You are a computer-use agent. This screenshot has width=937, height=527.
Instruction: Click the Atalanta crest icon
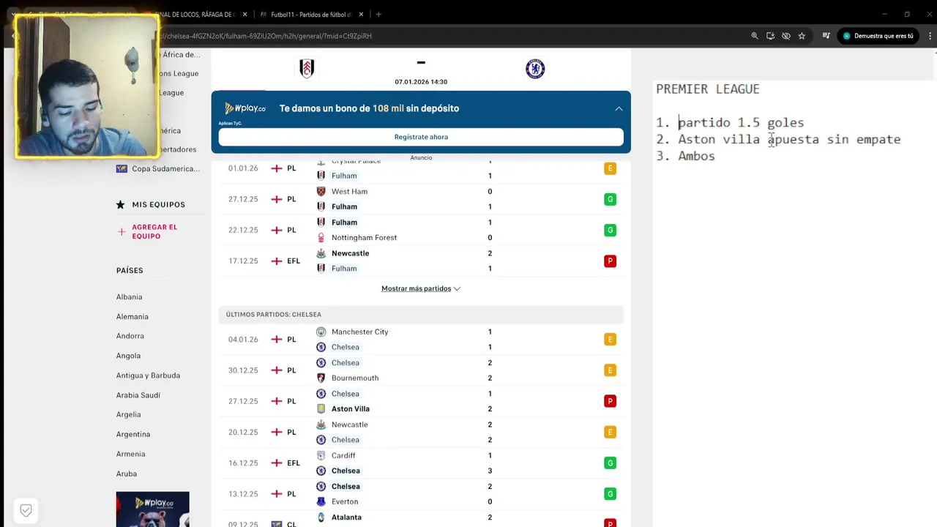[321, 517]
